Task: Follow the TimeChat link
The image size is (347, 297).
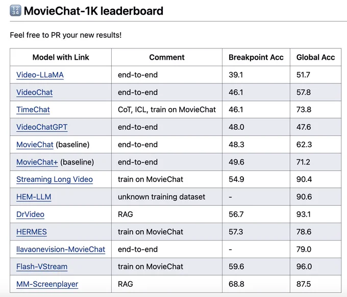Action: click(x=33, y=110)
